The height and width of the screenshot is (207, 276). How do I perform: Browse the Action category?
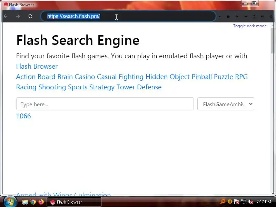coord(26,77)
